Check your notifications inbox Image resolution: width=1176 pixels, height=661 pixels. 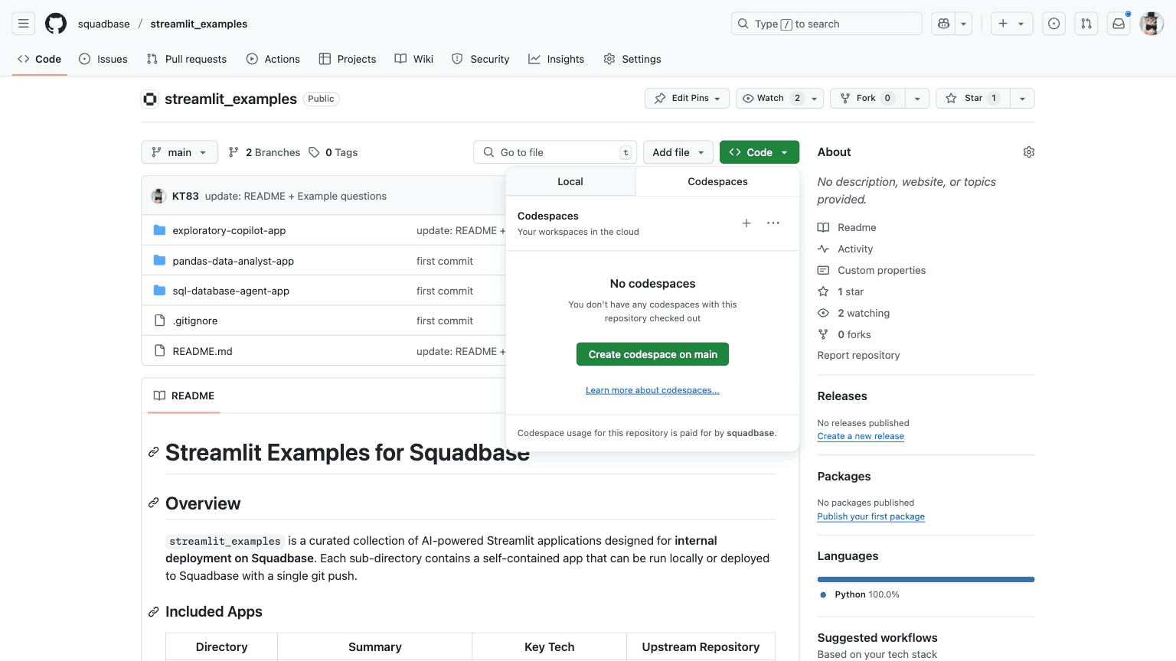coord(1118,24)
